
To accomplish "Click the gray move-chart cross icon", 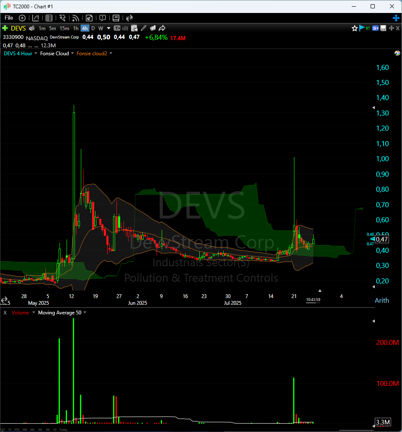I will tap(391, 28).
